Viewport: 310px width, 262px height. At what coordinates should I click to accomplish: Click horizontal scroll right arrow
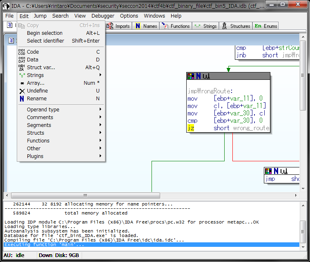pos(296,195)
